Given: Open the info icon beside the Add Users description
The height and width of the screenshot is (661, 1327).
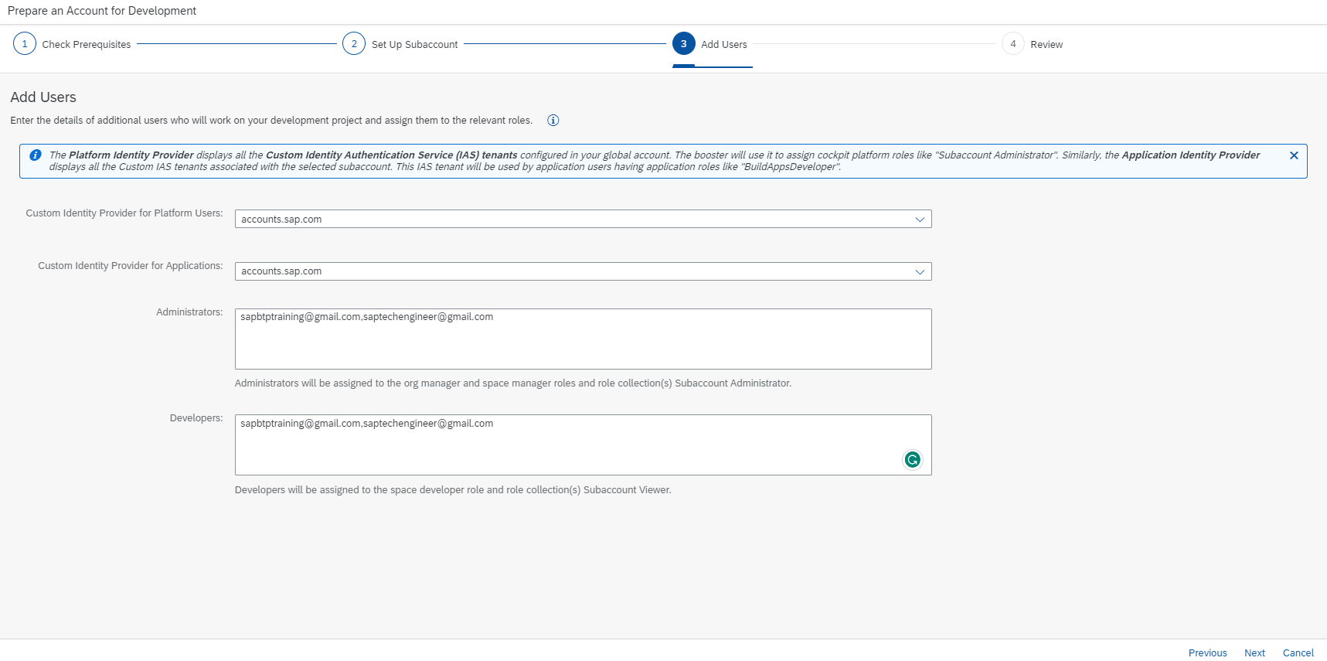Looking at the screenshot, I should 553,121.
